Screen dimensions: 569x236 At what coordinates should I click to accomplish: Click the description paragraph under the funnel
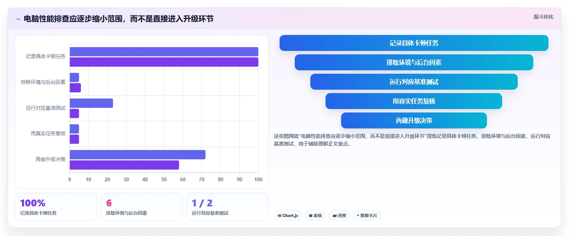(x=412, y=140)
